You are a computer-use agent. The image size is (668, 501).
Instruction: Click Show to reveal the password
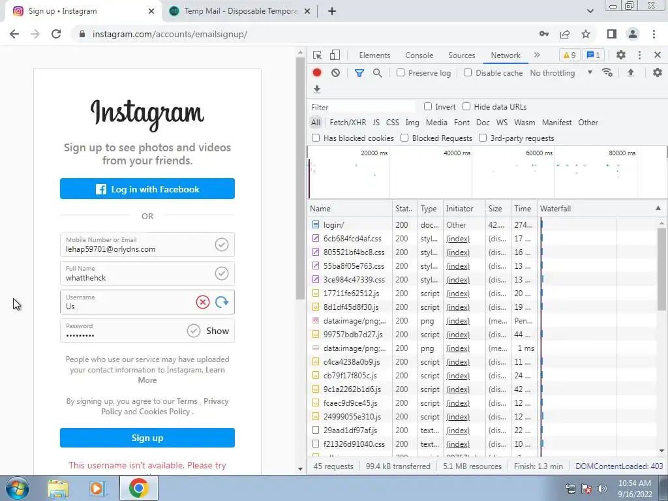click(x=218, y=331)
